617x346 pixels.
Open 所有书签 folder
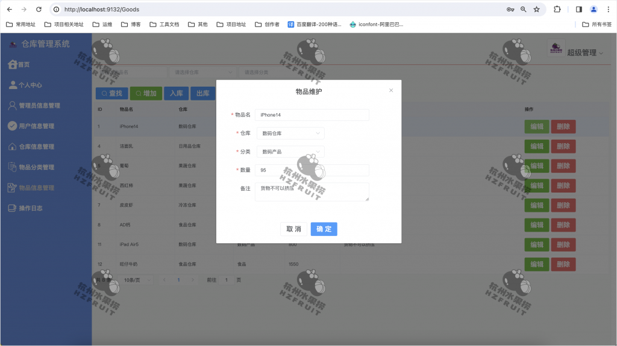click(x=597, y=25)
